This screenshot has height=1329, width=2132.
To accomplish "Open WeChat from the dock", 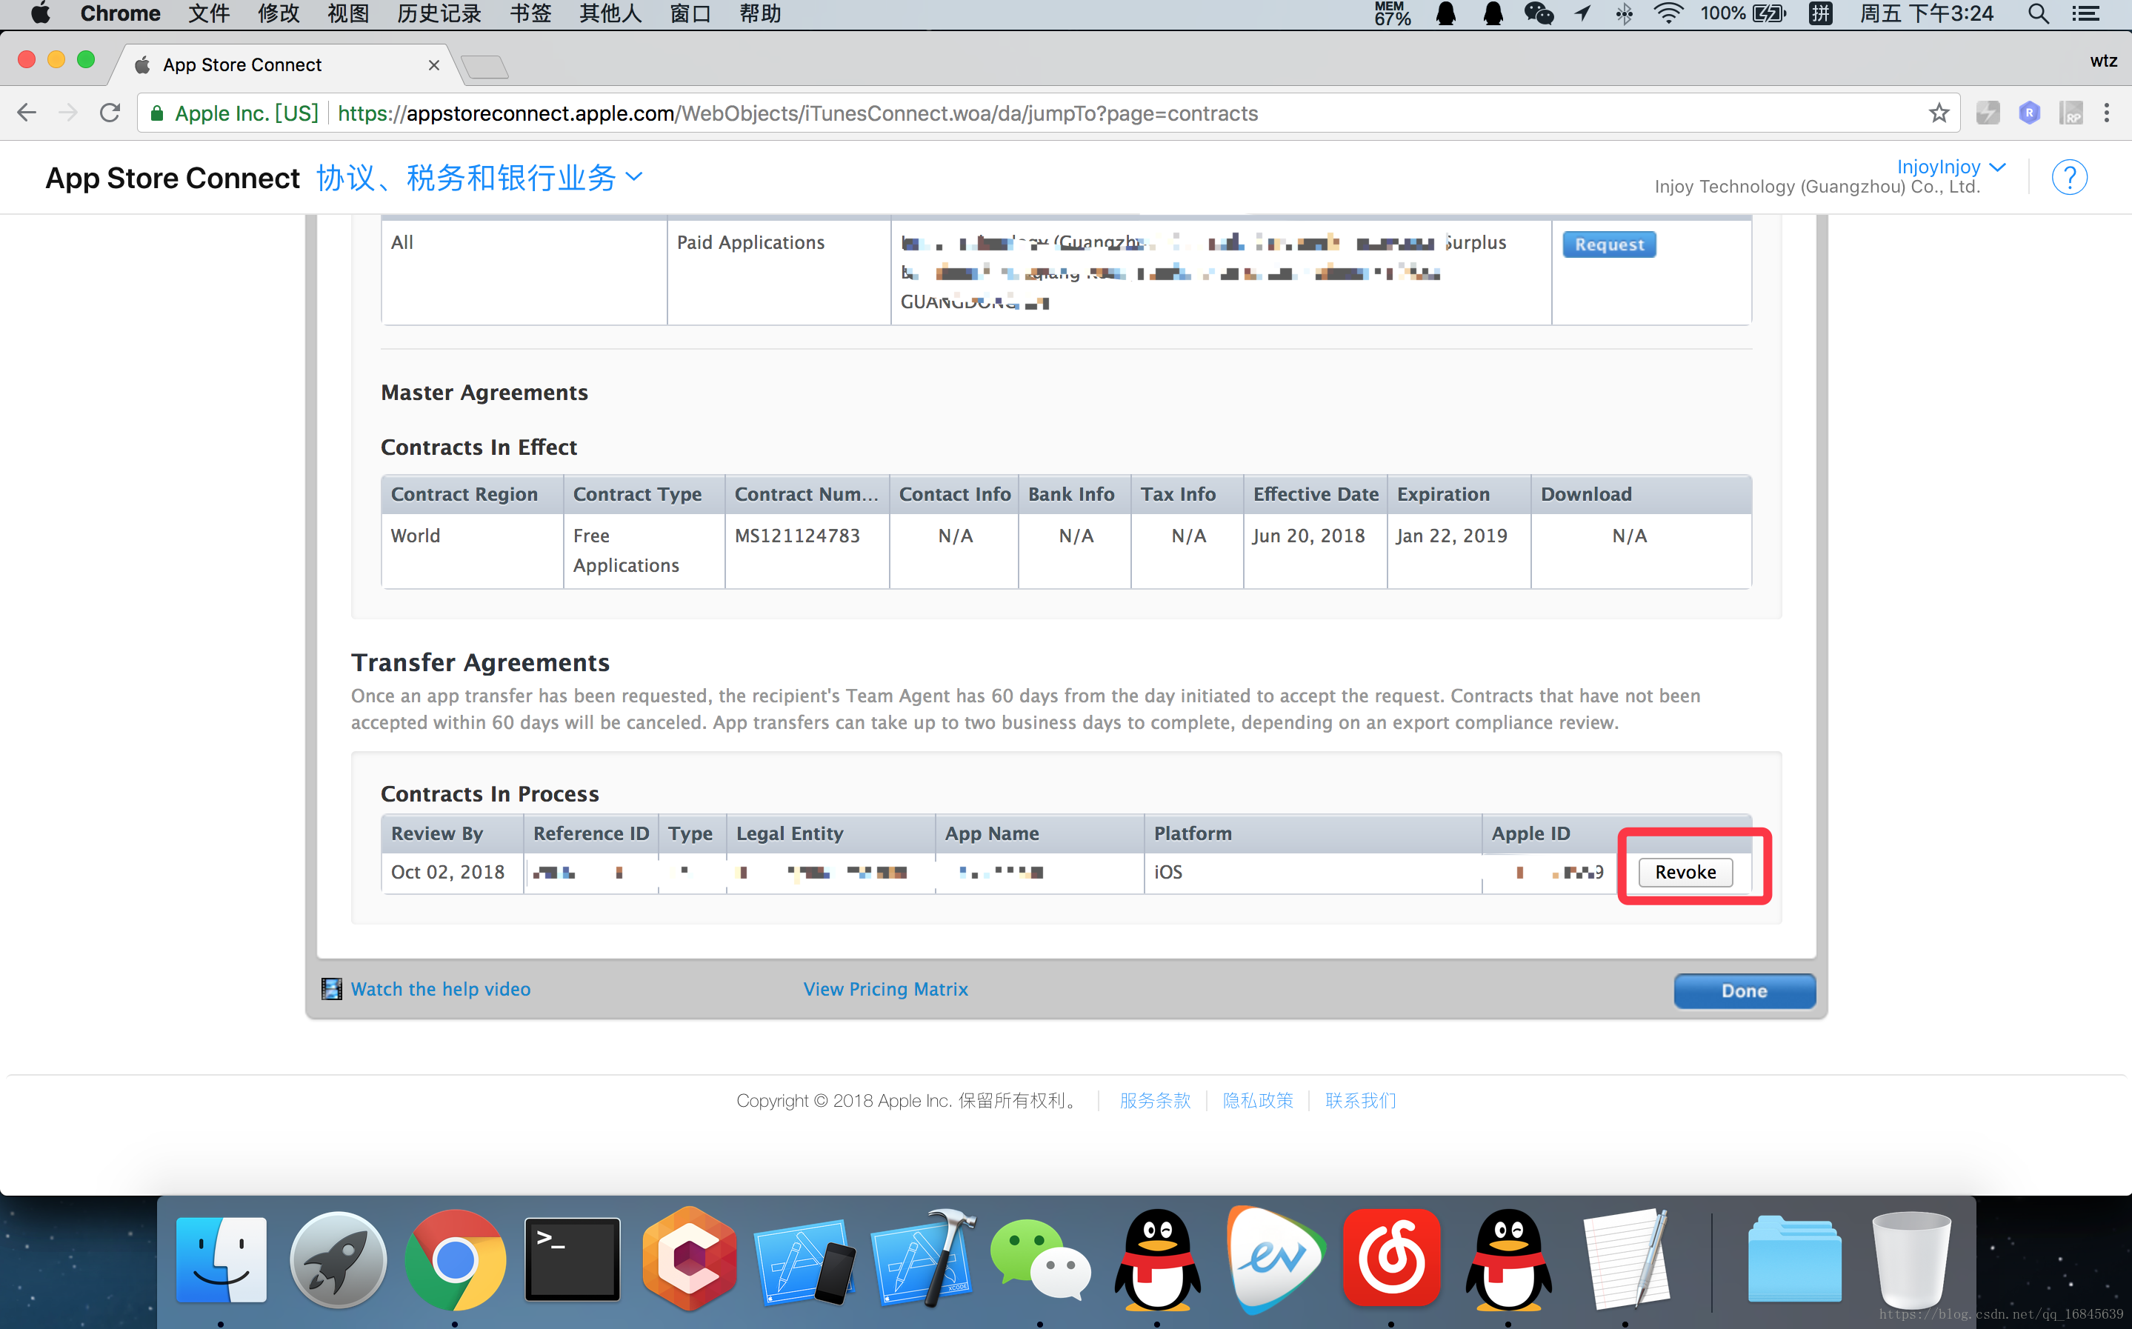I will point(1039,1259).
